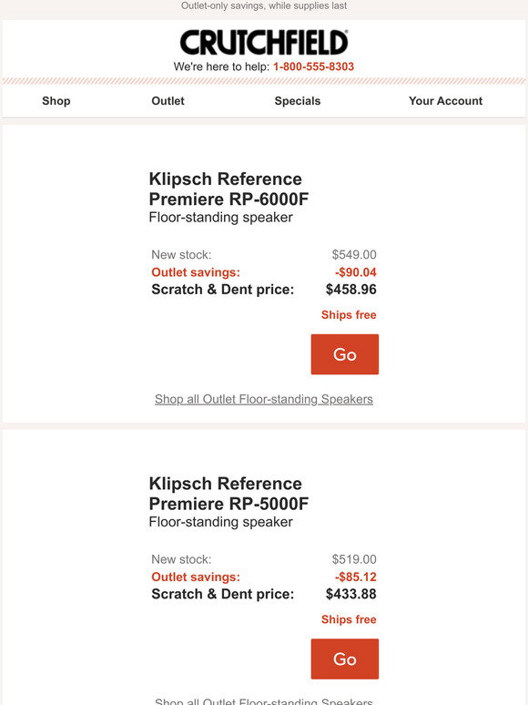Open Your Account page
This screenshot has width=528, height=705.
(445, 101)
